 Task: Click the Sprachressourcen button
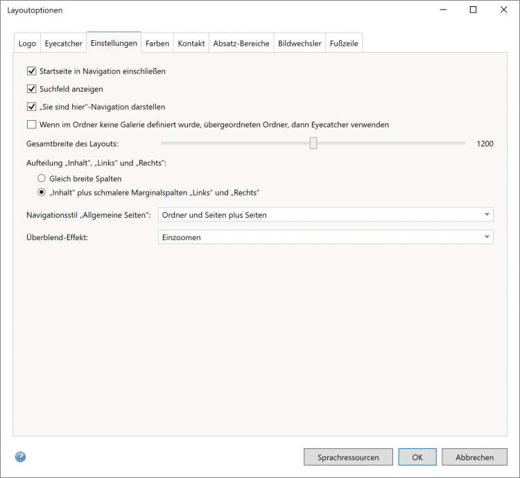348,457
